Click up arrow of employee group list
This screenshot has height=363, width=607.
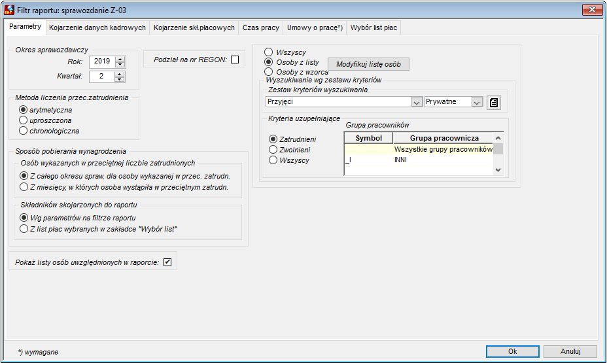click(498, 138)
